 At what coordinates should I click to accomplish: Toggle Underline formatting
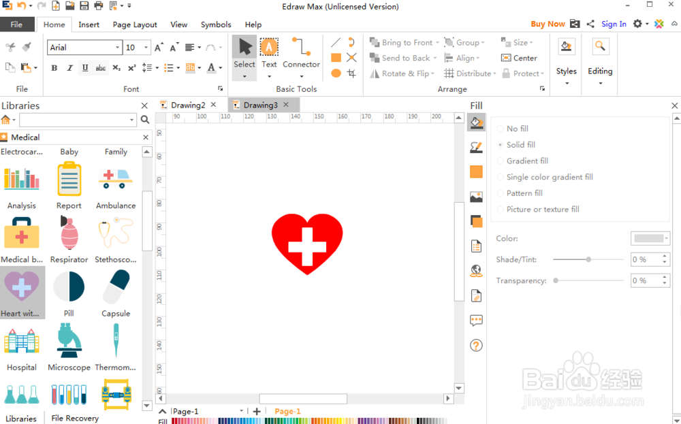[x=85, y=67]
